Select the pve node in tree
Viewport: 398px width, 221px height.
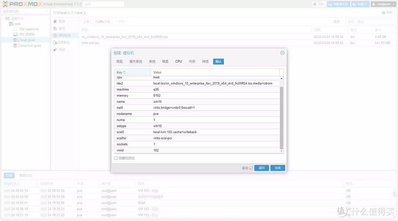[18, 24]
